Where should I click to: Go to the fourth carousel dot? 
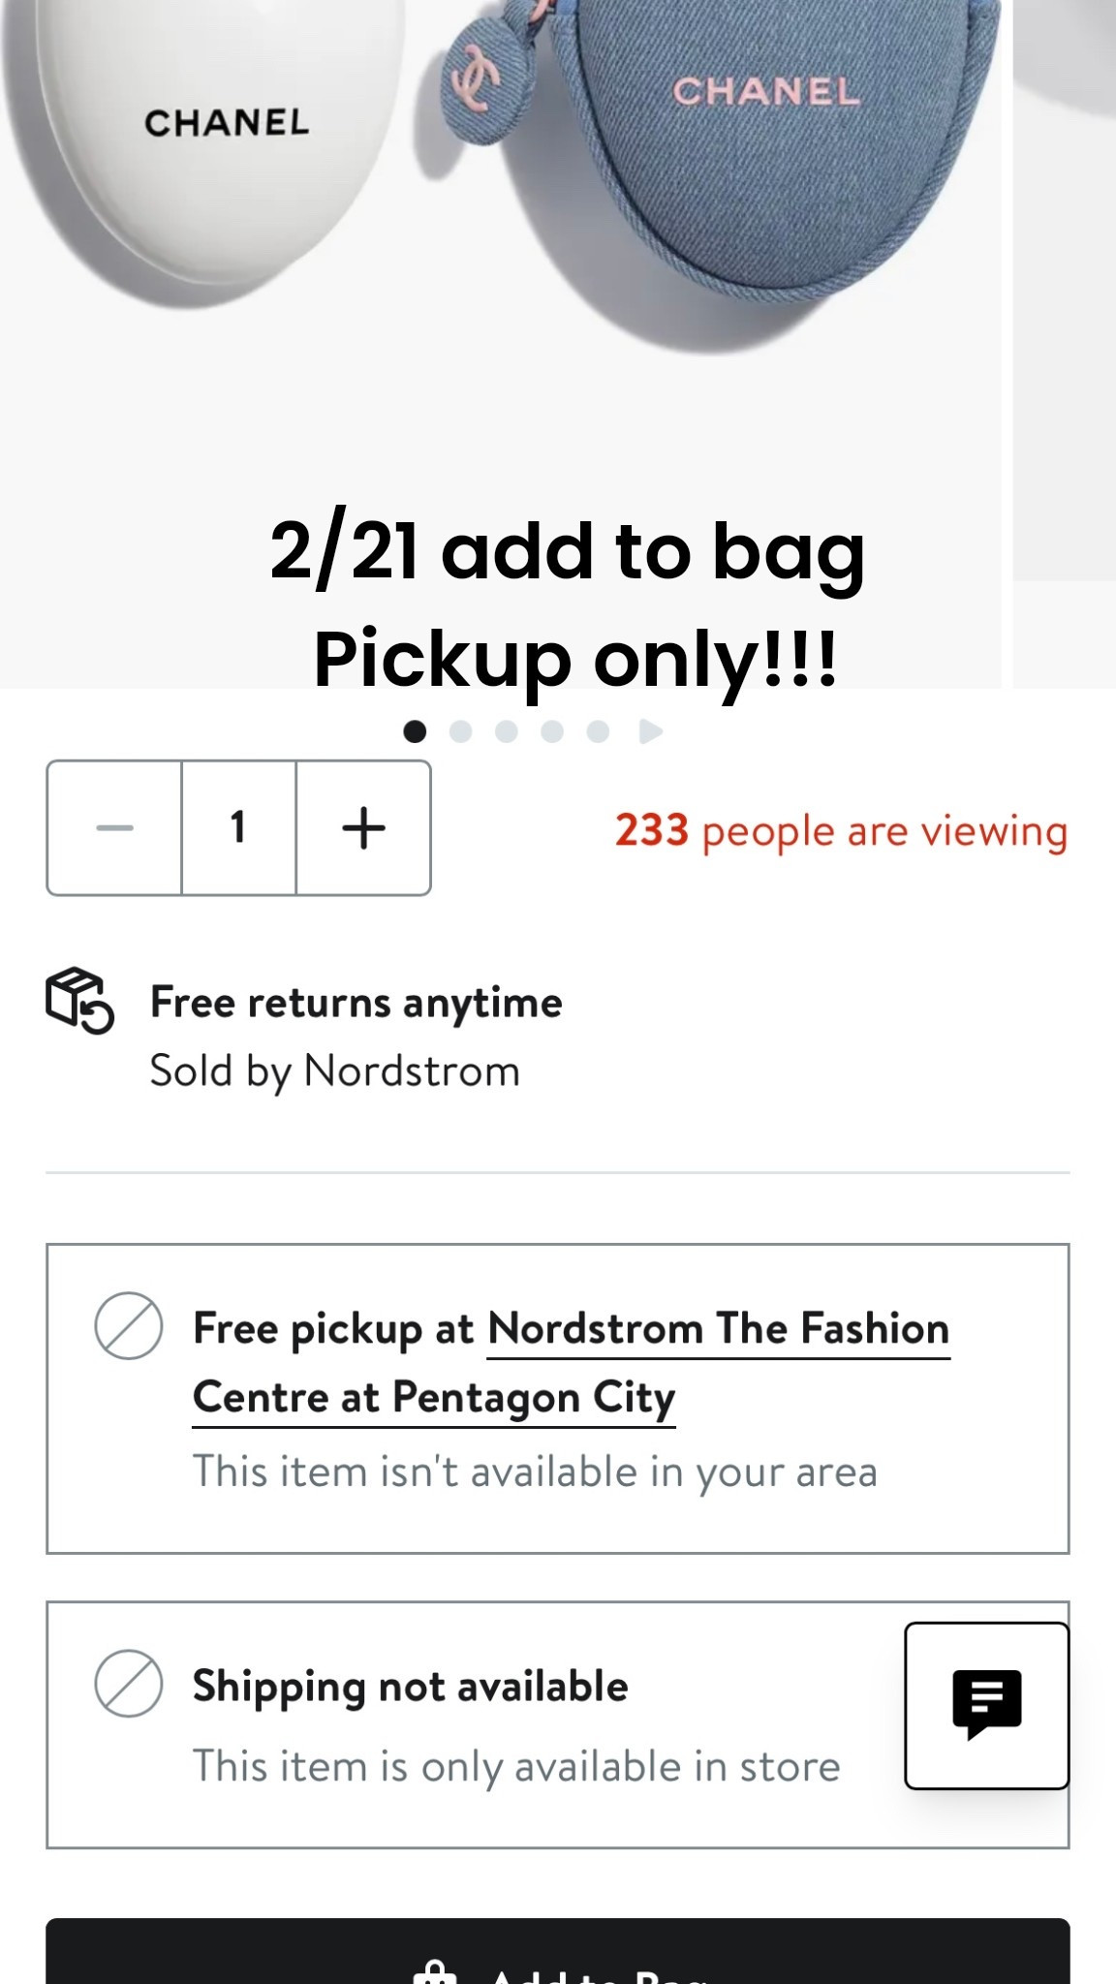(552, 731)
